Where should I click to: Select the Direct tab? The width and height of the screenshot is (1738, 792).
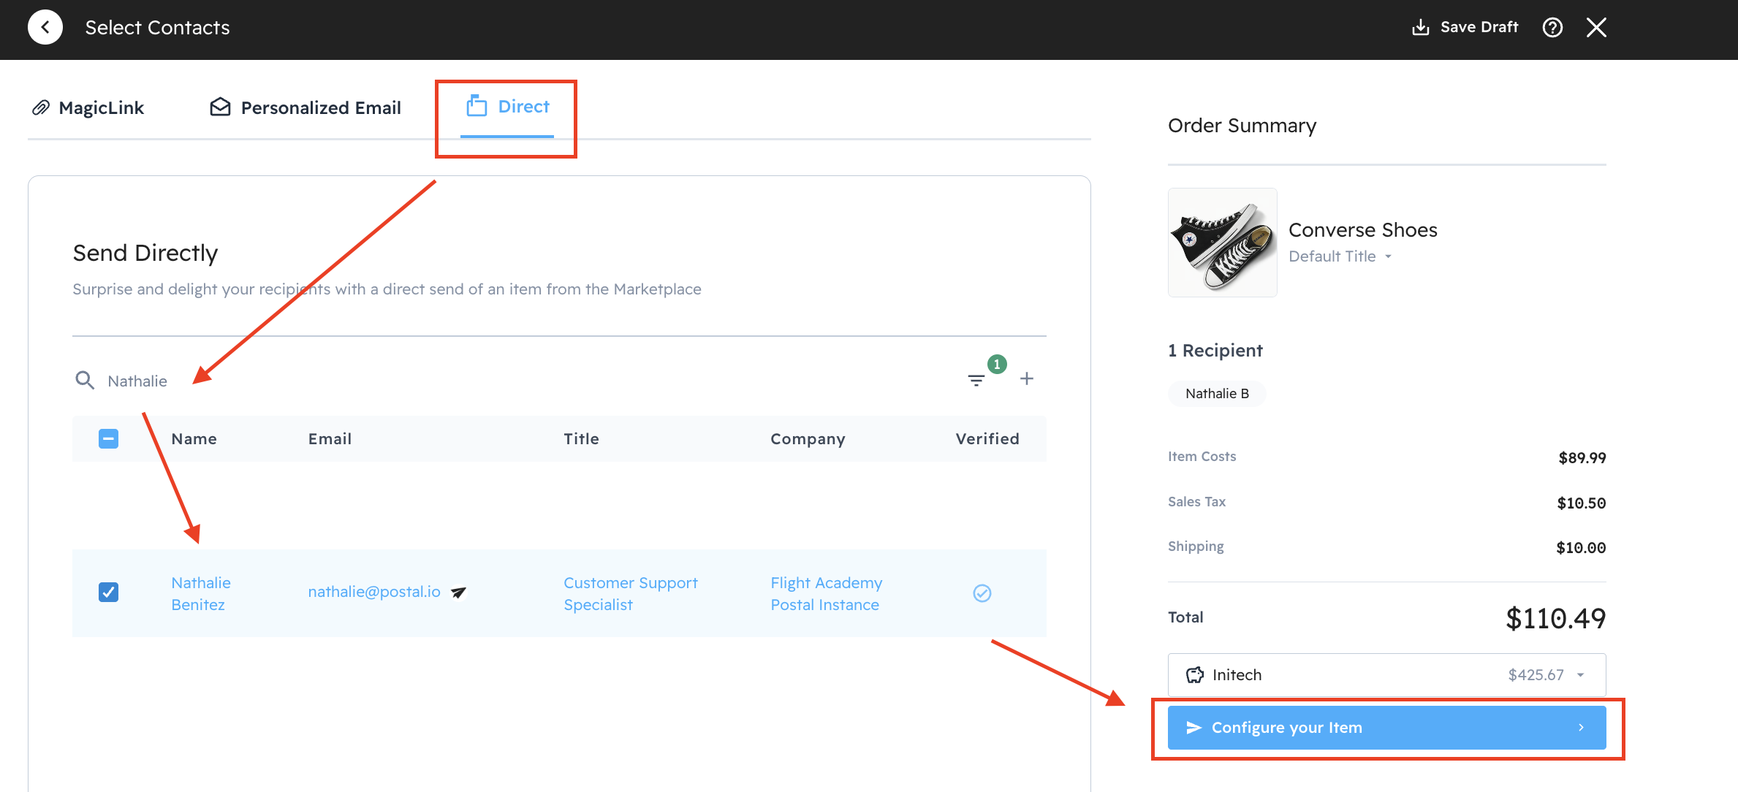[x=508, y=107]
